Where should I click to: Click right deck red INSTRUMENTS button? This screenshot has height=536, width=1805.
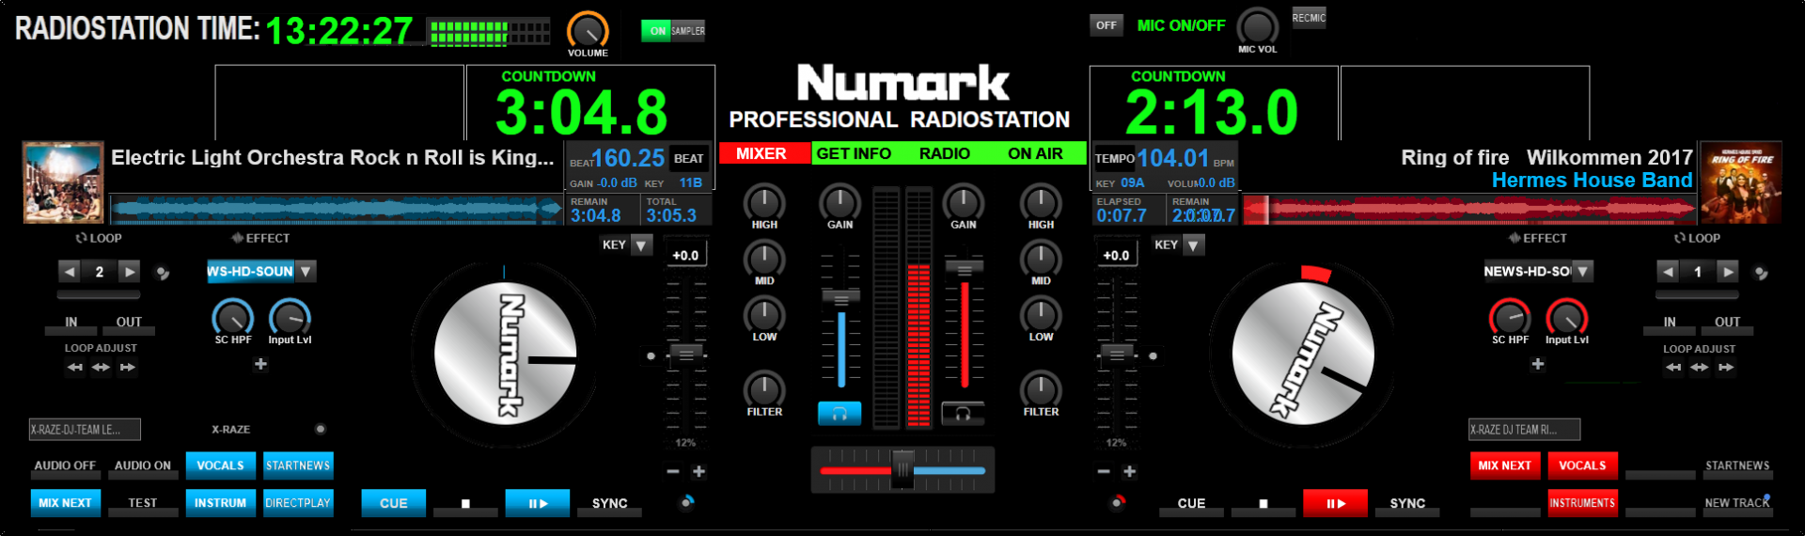(1582, 503)
